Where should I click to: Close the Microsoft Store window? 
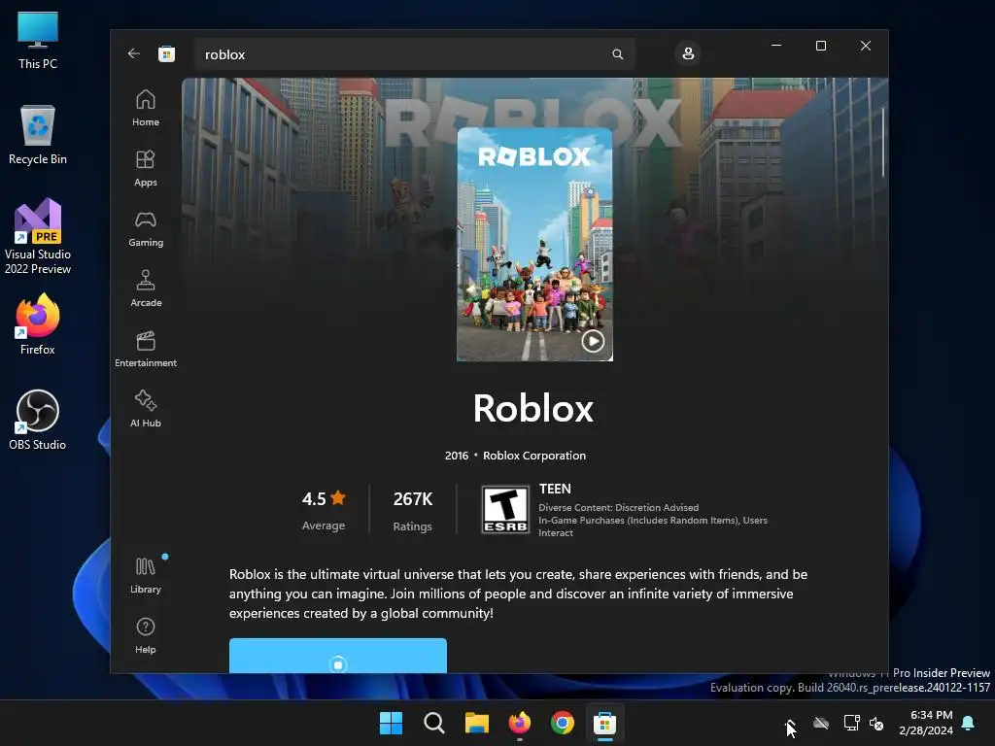click(x=866, y=46)
